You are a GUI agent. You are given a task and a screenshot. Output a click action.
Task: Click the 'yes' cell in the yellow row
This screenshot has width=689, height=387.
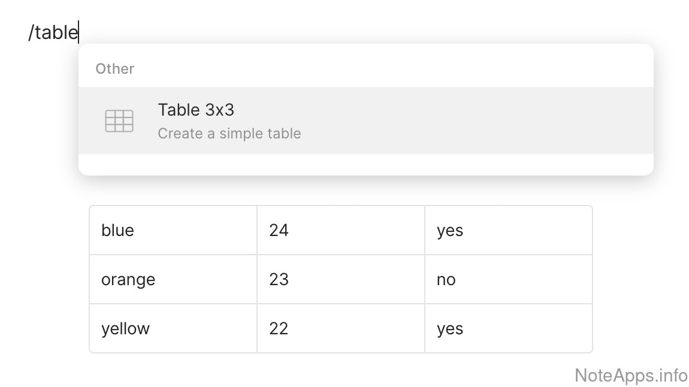point(450,329)
